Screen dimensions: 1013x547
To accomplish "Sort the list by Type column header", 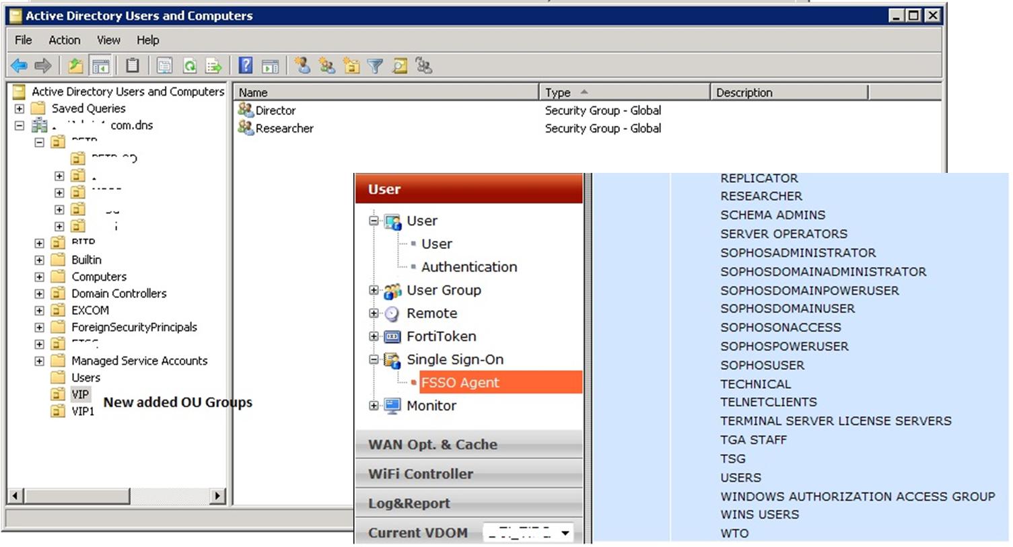I will 557,92.
